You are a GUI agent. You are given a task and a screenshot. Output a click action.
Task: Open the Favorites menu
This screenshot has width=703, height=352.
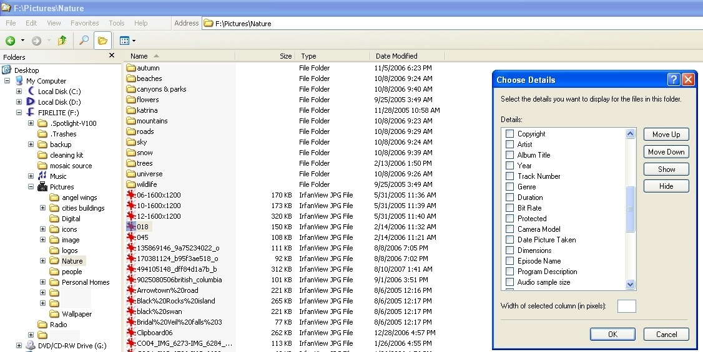click(85, 23)
